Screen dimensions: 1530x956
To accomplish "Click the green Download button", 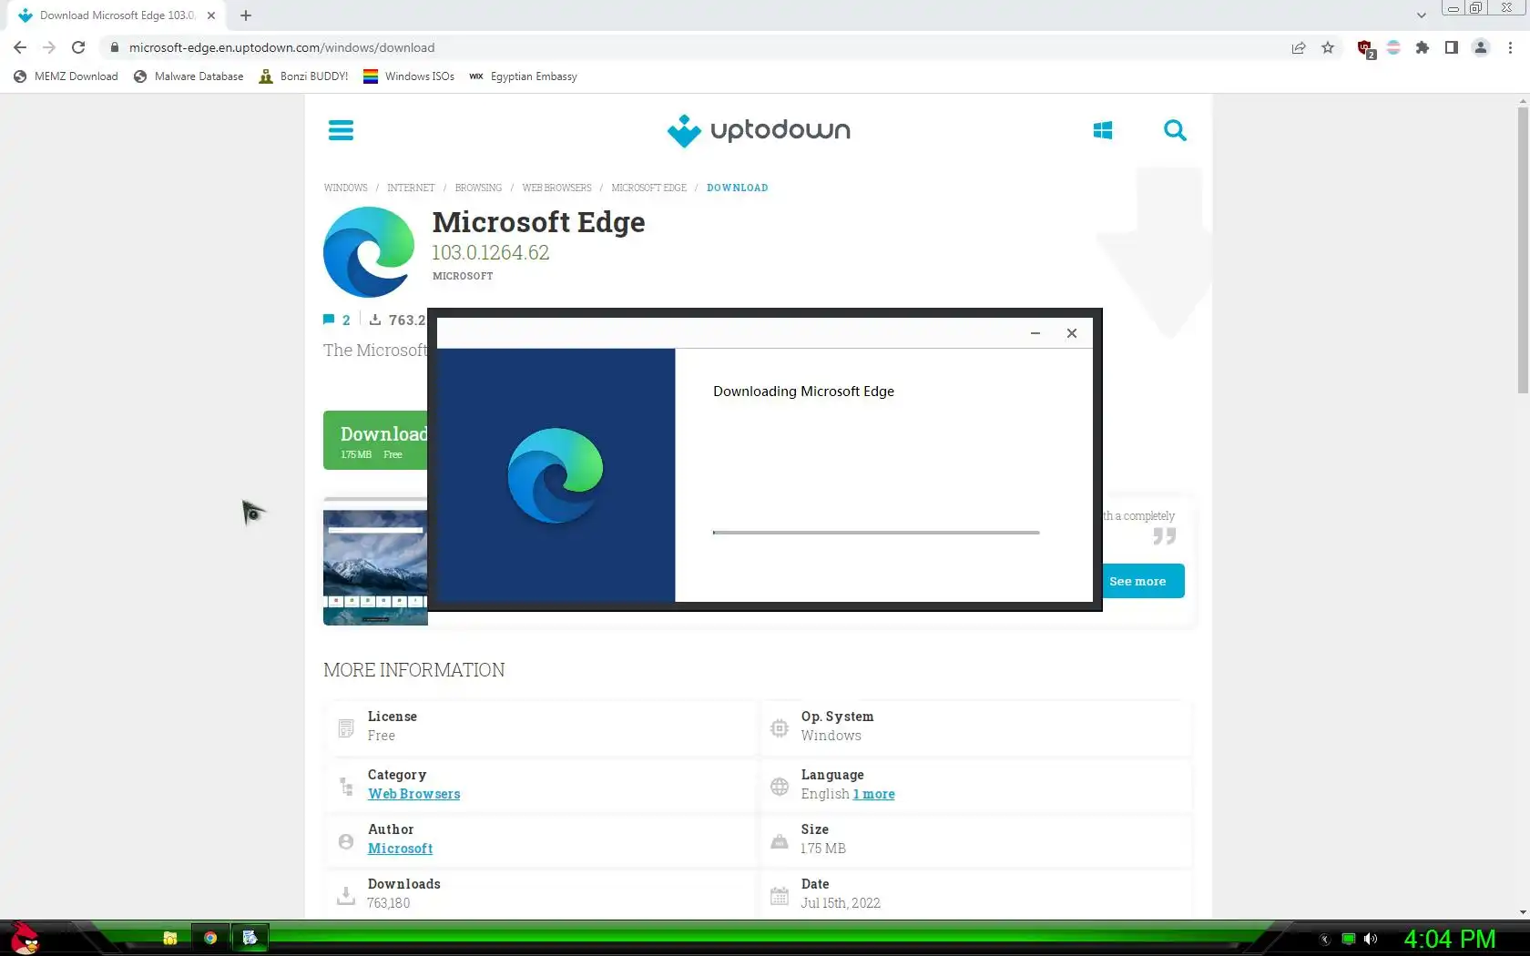I will click(375, 441).
